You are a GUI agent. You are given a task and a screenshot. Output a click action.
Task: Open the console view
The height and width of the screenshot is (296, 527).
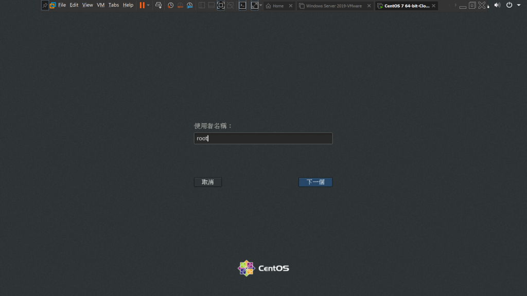242,5
